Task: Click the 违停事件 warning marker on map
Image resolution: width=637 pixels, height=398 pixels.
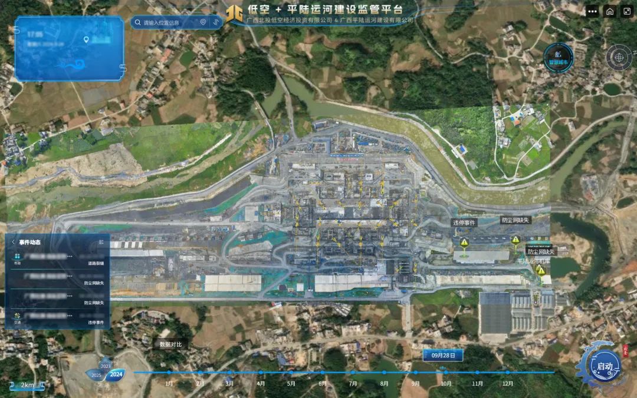Action: pyautogui.click(x=465, y=243)
